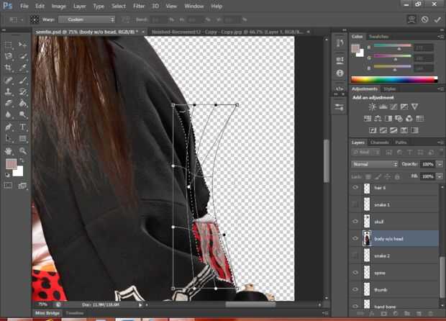Image resolution: width=446 pixels, height=321 pixels.
Task: Hide the thumb layer
Action: pyautogui.click(x=355, y=290)
